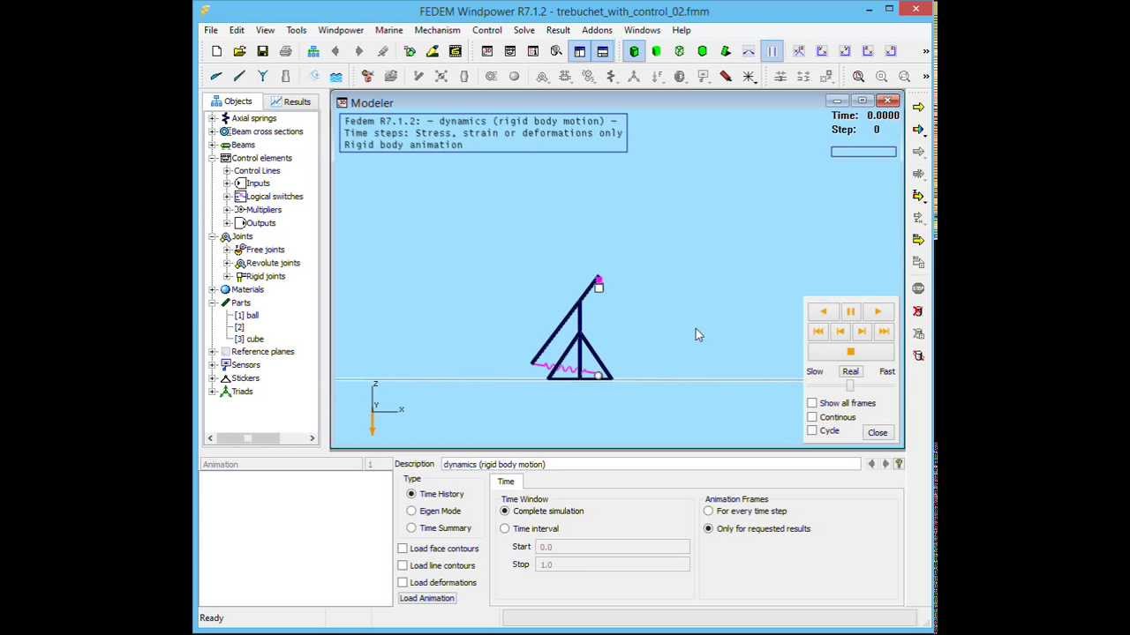Click the green wireframe shape view icon
Image resolution: width=1130 pixels, height=635 pixels.
coord(679,51)
